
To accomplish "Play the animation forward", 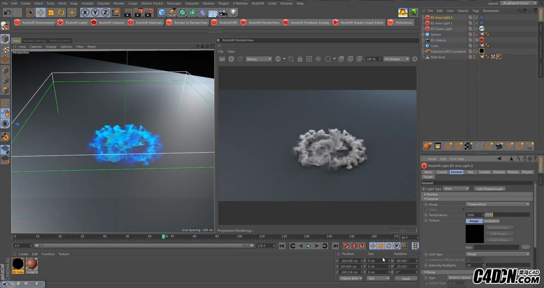I will (x=309, y=246).
